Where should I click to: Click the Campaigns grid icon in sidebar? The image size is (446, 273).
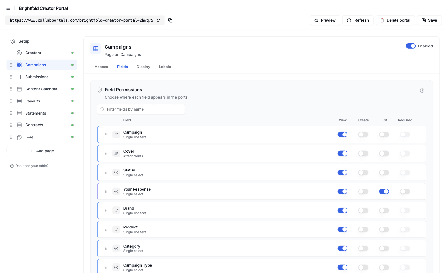pyautogui.click(x=19, y=65)
